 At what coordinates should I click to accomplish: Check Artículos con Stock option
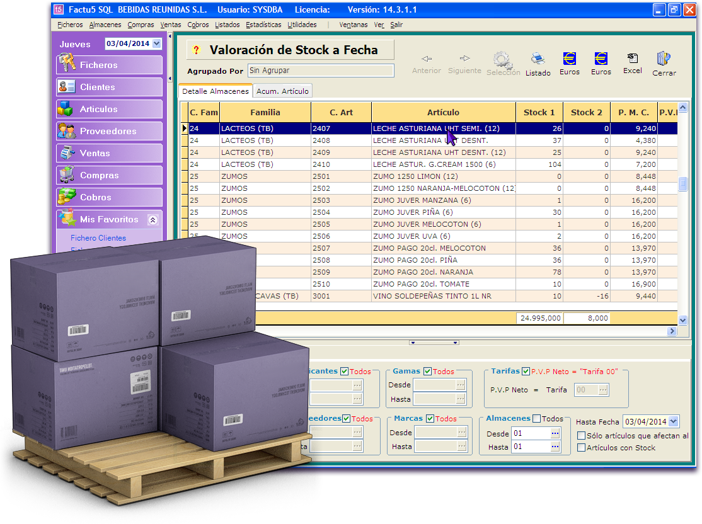[x=581, y=448]
